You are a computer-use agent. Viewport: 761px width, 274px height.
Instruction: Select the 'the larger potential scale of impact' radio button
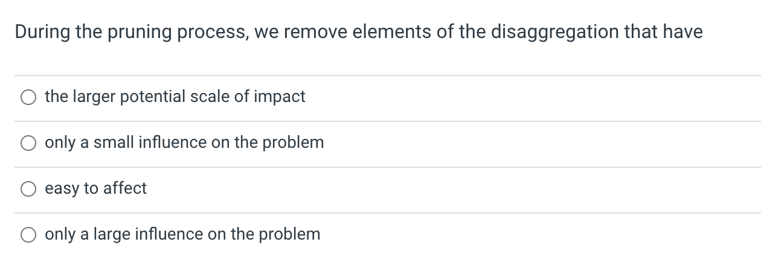pos(28,97)
